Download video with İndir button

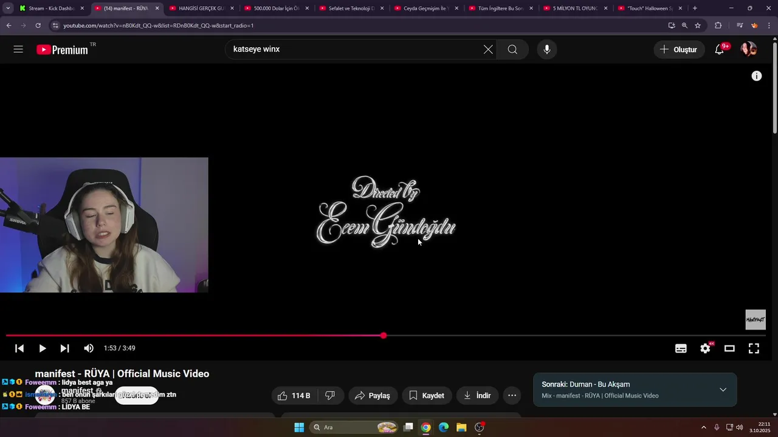(477, 396)
